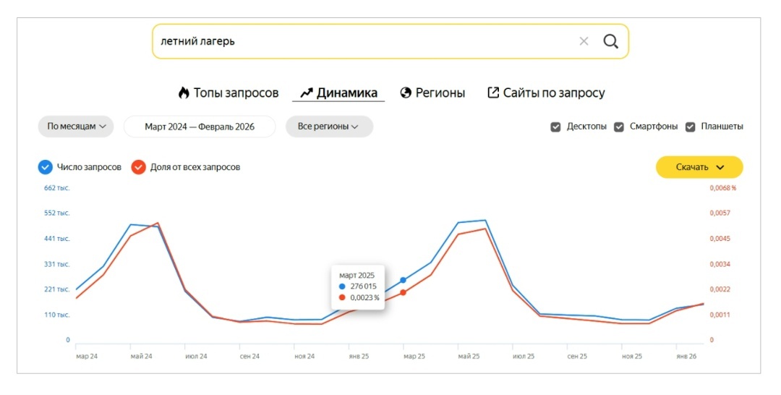
Task: Expand the Все регионы dropdown
Action: click(328, 127)
